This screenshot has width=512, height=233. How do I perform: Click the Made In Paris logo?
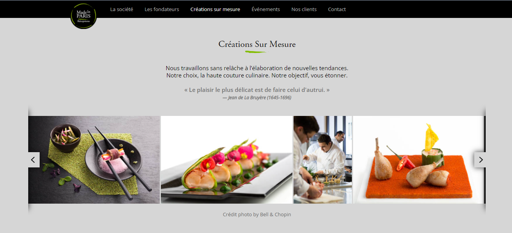(83, 16)
